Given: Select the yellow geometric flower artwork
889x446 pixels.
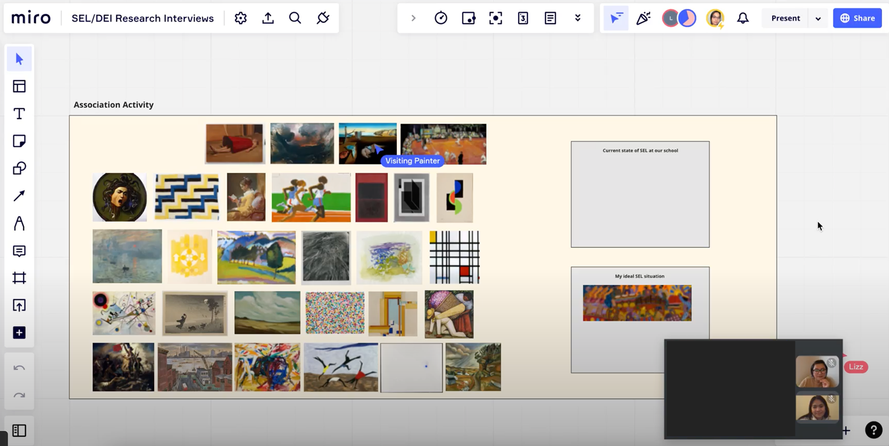Looking at the screenshot, I should [189, 257].
